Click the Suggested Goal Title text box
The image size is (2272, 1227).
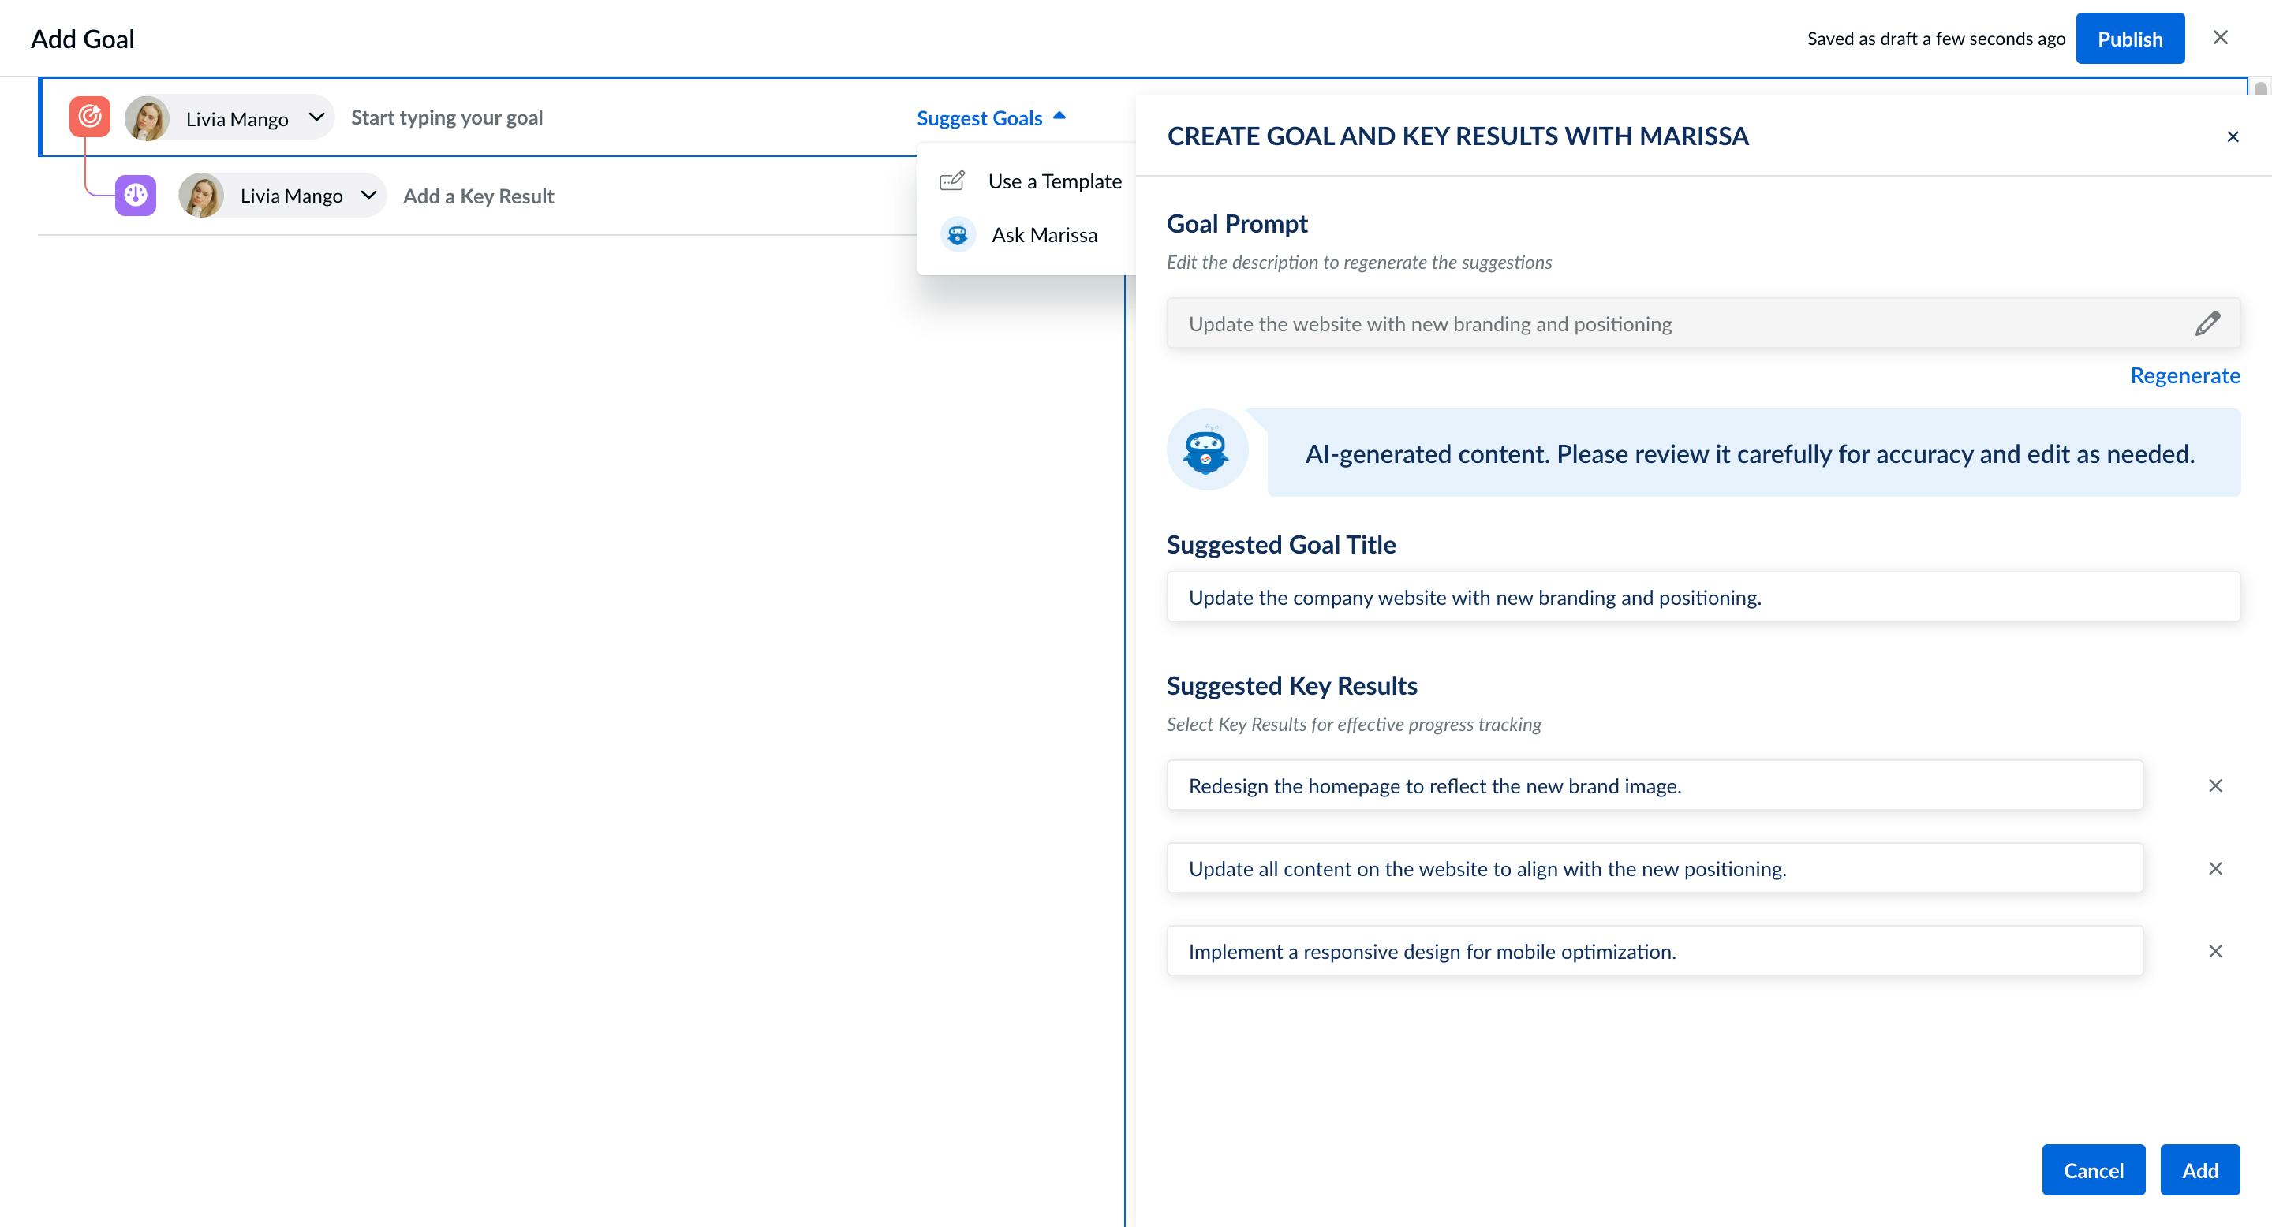point(1702,597)
